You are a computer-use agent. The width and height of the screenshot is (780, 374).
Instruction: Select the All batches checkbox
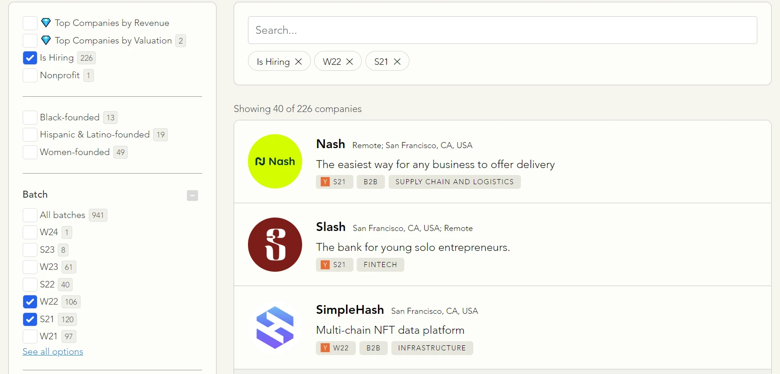pos(30,215)
